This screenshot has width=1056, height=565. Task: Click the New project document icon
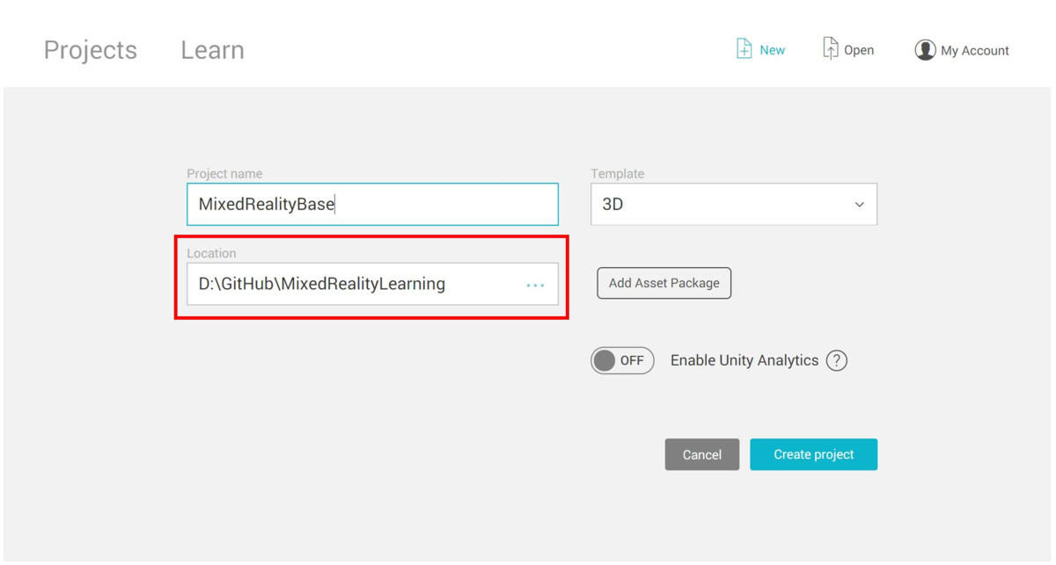(x=744, y=48)
